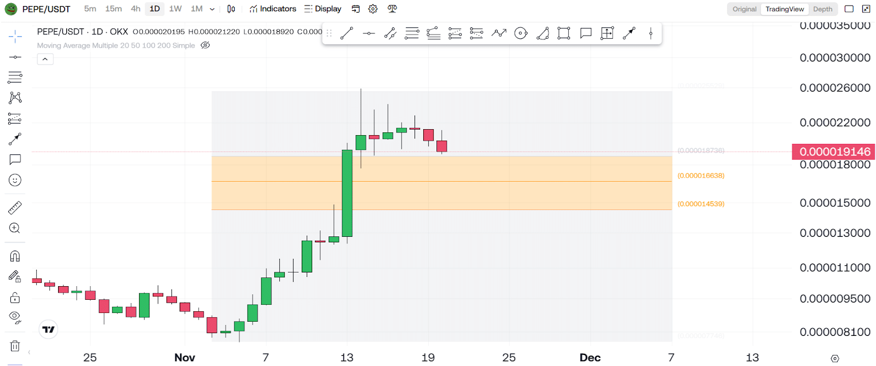The height and width of the screenshot is (366, 876).
Task: Select the zigzag arrow path tool
Action: (499, 33)
